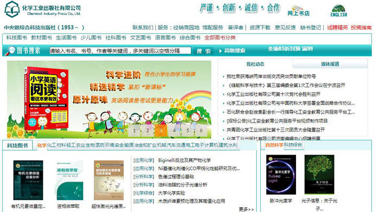Select 科技图书 in the category menu
The width and height of the screenshot is (374, 212).
click(17, 37)
